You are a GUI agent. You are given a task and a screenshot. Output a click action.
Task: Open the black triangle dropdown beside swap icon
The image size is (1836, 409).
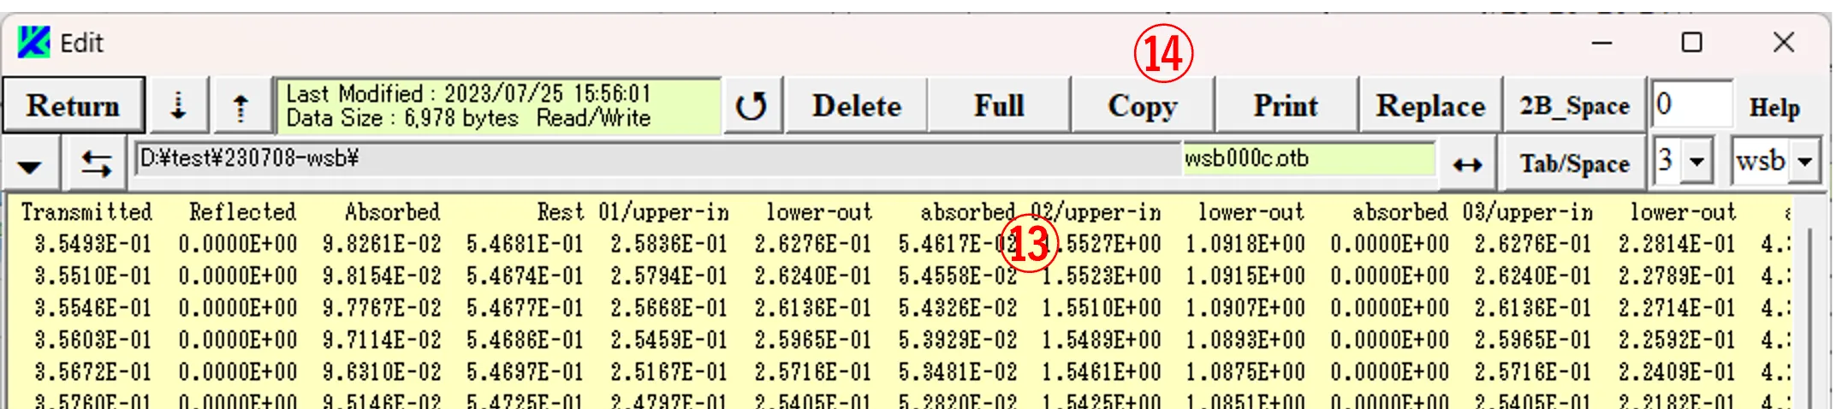(30, 165)
